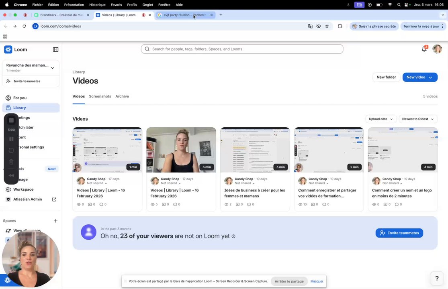Click Arrêter le partage button
Screen dimensions: 448x289
coord(289,281)
